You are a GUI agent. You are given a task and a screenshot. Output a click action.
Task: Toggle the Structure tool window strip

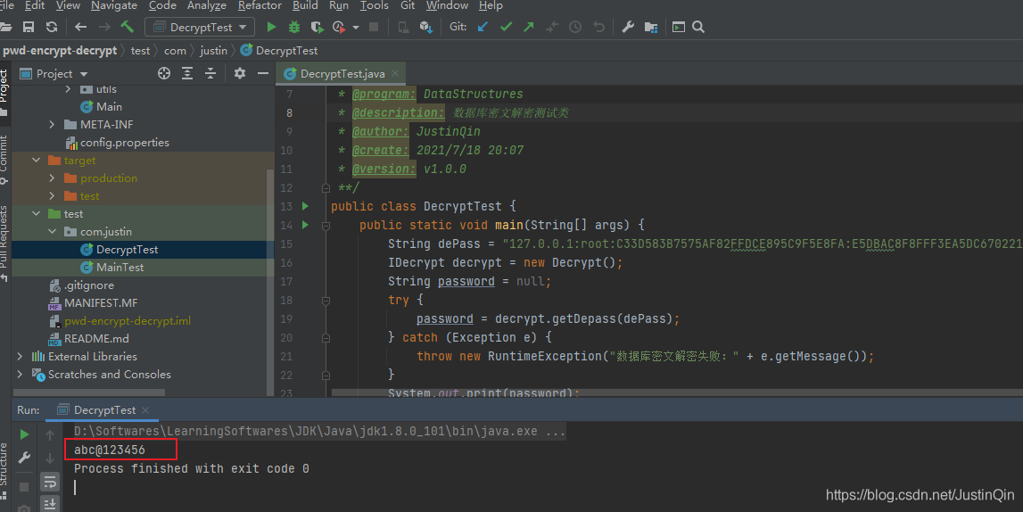[4, 464]
